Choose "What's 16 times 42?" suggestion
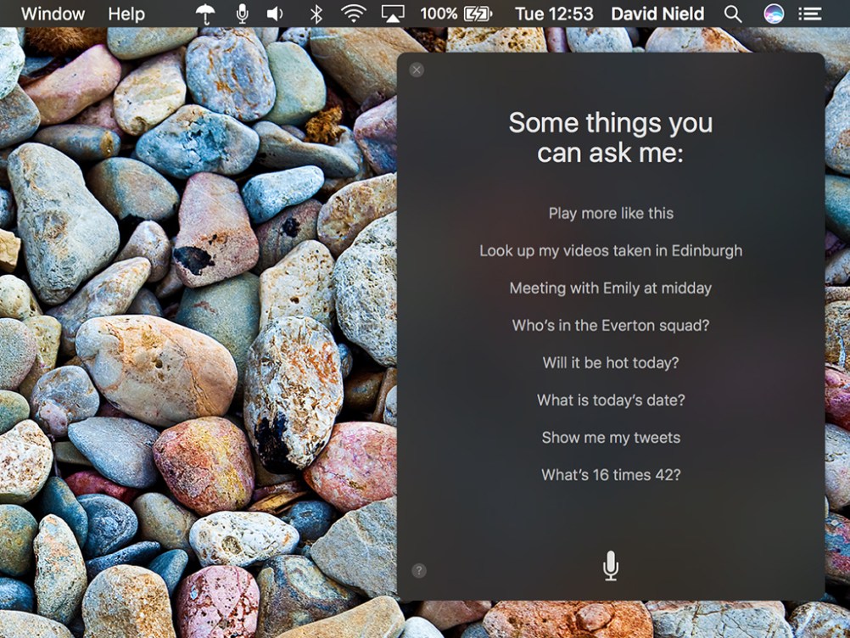Screen dimensions: 850x638 [x=611, y=475]
